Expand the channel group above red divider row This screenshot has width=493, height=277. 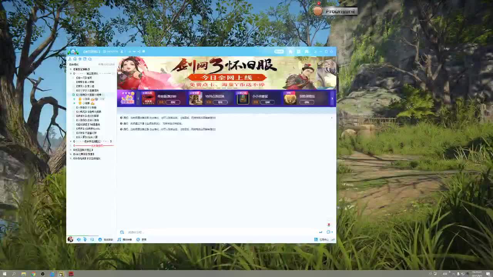coord(71,142)
